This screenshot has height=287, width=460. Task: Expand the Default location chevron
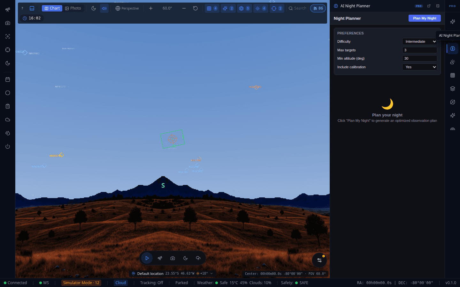click(x=211, y=274)
